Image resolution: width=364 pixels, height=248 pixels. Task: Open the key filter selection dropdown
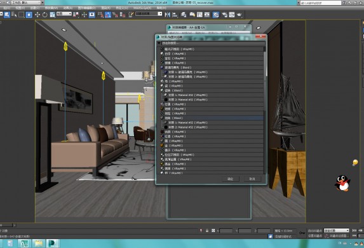337,230
